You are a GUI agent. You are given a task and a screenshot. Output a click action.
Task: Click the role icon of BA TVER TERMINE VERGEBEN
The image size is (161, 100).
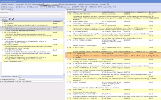(x=70, y=40)
